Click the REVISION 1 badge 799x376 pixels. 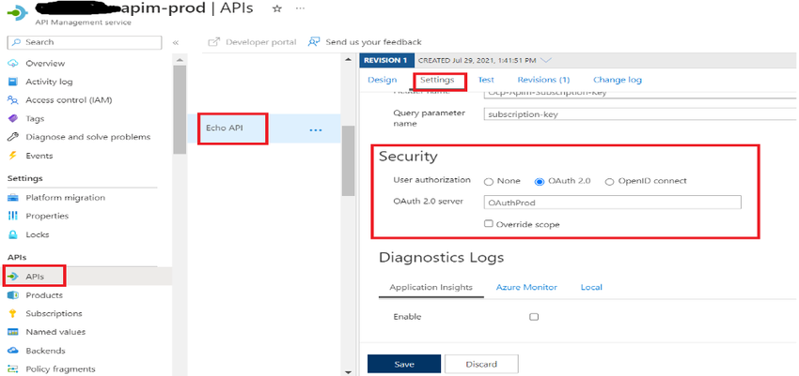click(x=387, y=60)
